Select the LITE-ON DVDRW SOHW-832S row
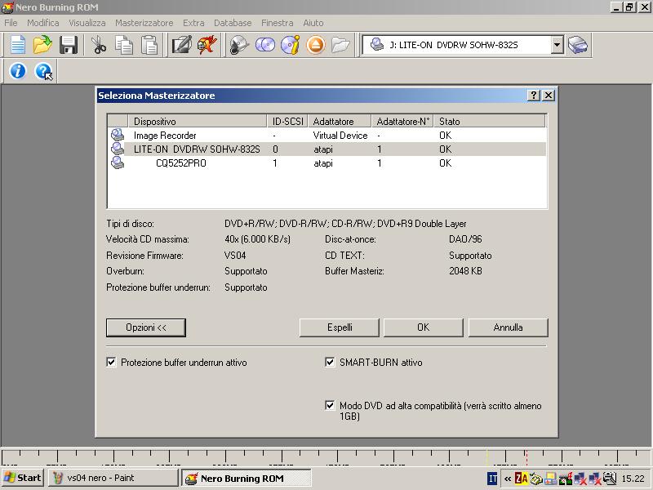Viewport: 653px width, 490px height. 327,149
